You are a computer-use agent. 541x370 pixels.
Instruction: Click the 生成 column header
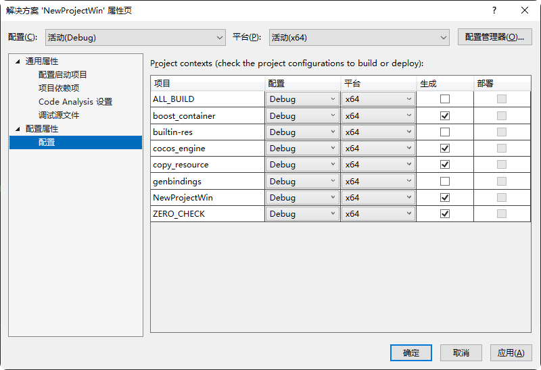[429, 83]
